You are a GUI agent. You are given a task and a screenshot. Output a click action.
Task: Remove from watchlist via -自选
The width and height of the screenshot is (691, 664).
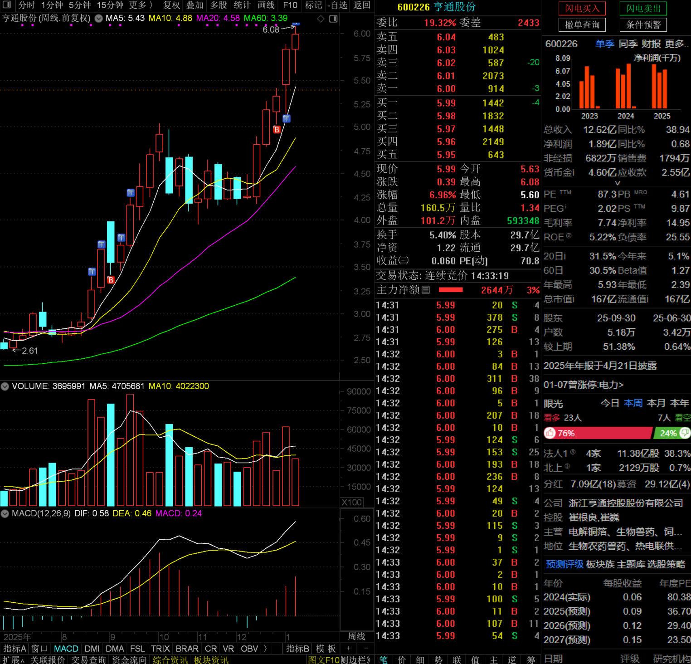click(x=337, y=5)
